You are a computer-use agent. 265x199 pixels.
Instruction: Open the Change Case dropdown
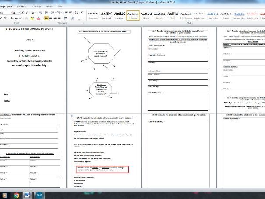tap(33, 13)
